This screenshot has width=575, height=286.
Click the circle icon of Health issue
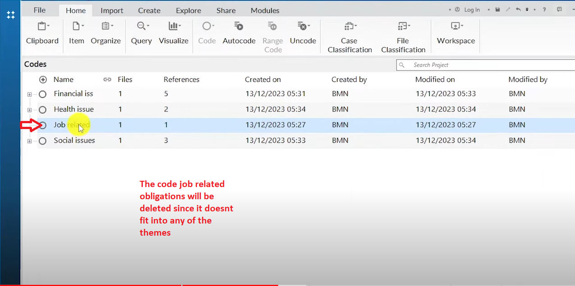[x=42, y=110]
